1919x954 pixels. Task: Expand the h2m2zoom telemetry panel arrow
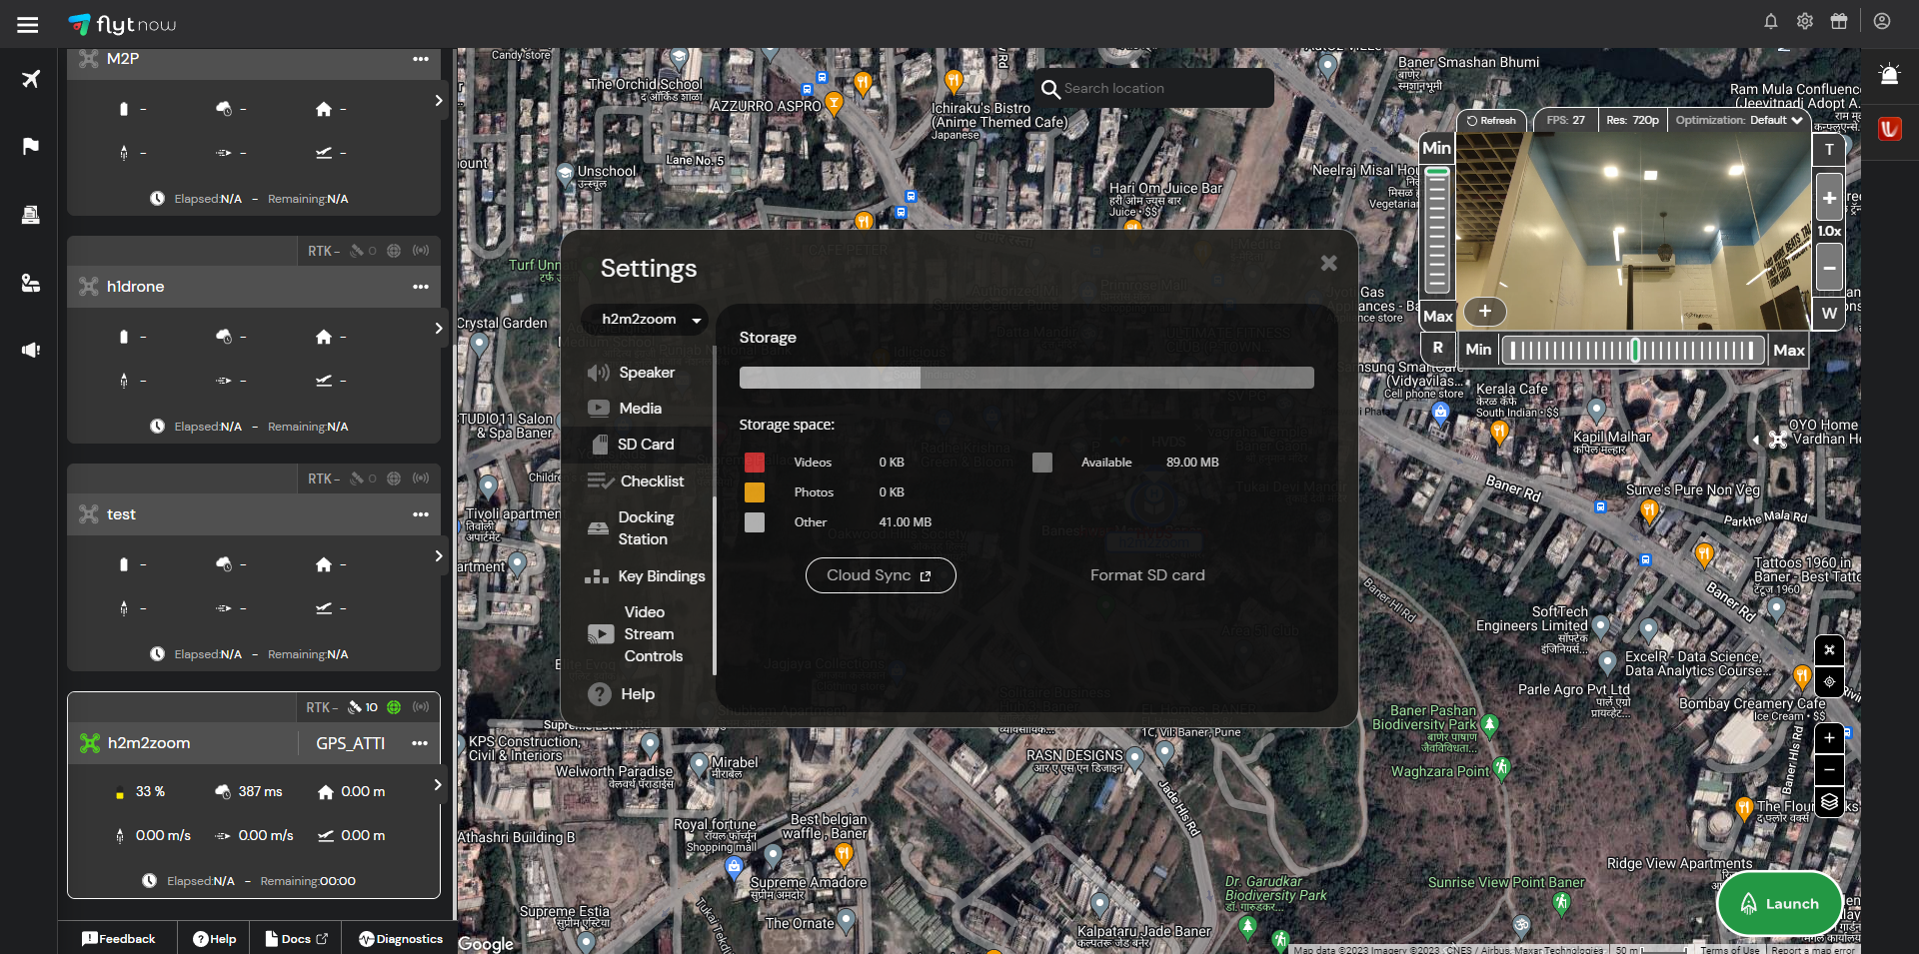pyautogui.click(x=437, y=785)
